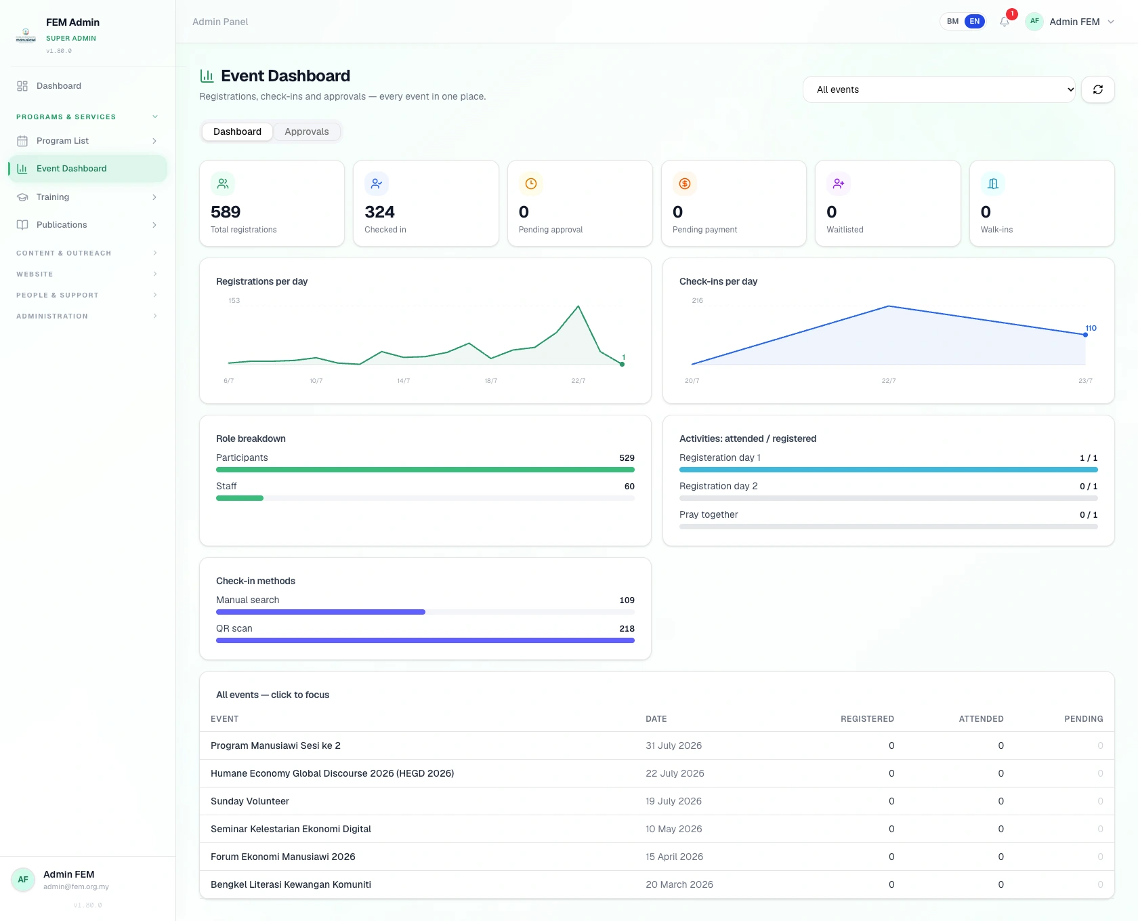
Task: Click the AF avatar in the top bar
Action: [x=1034, y=22]
